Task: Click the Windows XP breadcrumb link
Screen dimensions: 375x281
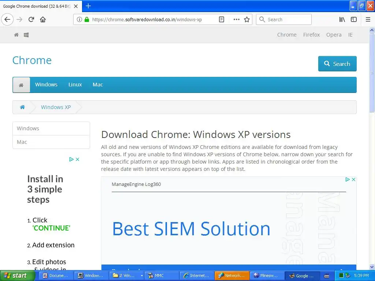Action: coord(56,107)
